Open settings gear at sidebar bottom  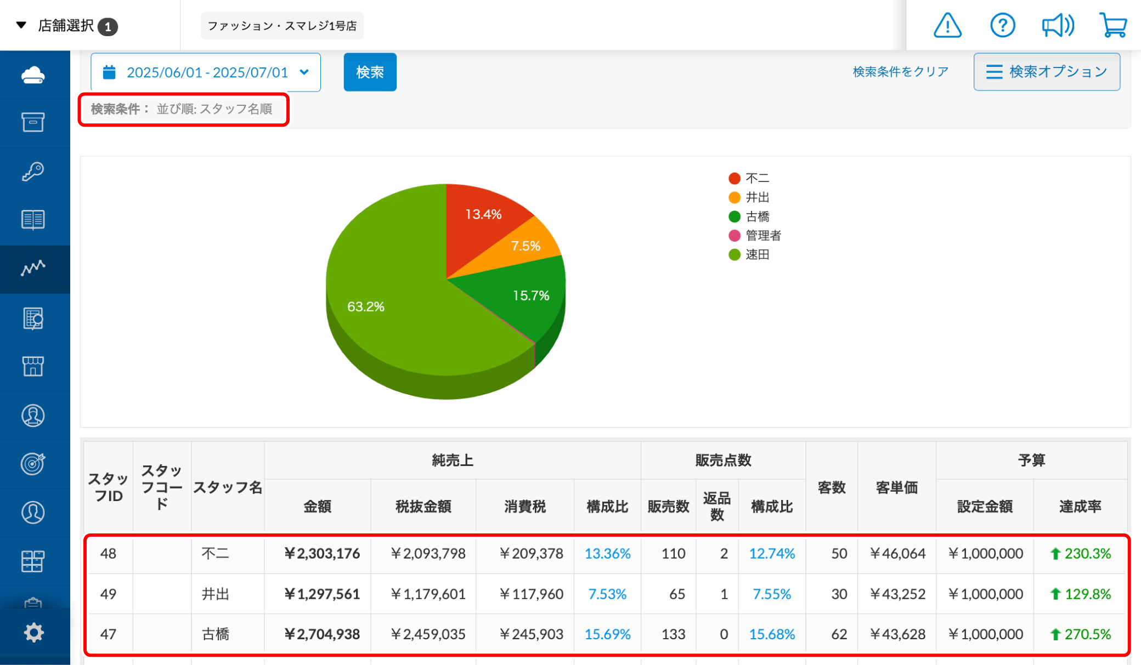(x=33, y=633)
